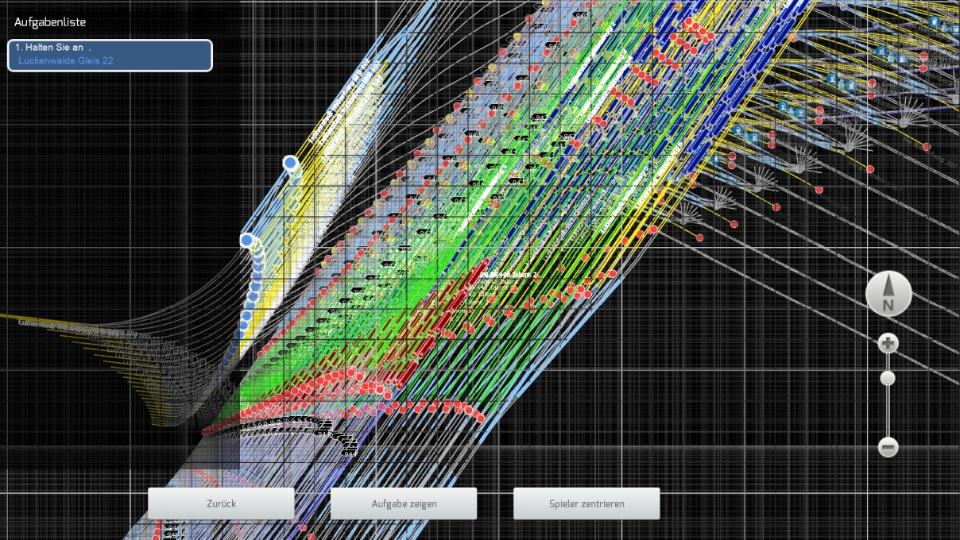
Task: Click the Aufgabenliste heading
Action: tap(50, 22)
